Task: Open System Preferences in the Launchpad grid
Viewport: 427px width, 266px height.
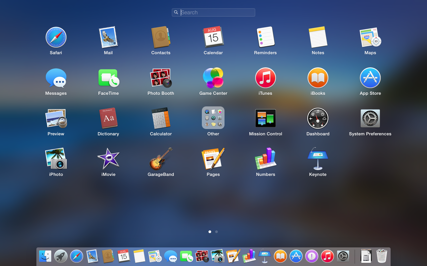Action: point(370,118)
